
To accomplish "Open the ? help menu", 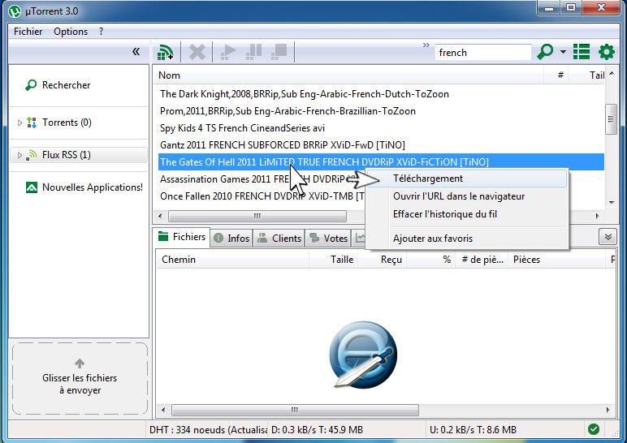I will point(102,32).
